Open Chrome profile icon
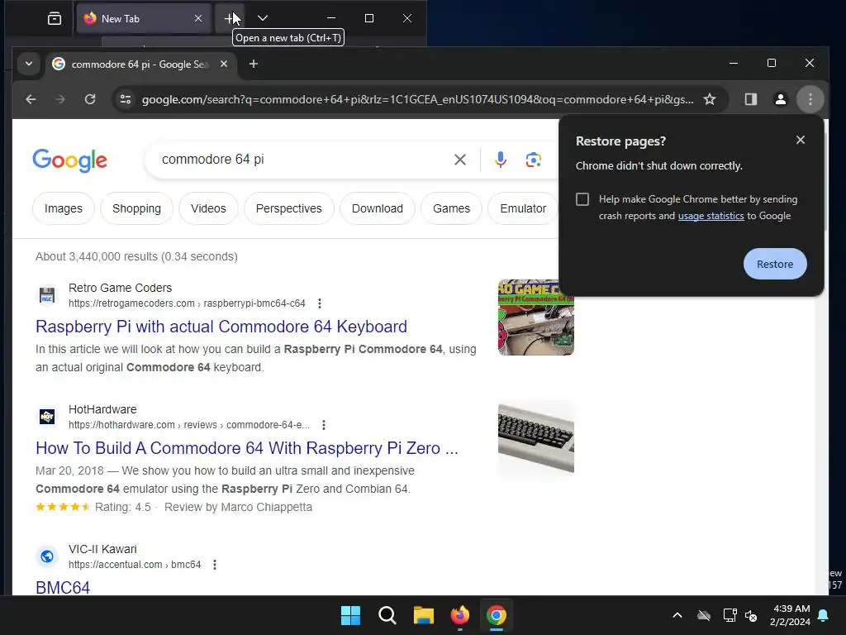Image resolution: width=846 pixels, height=635 pixels. [780, 99]
